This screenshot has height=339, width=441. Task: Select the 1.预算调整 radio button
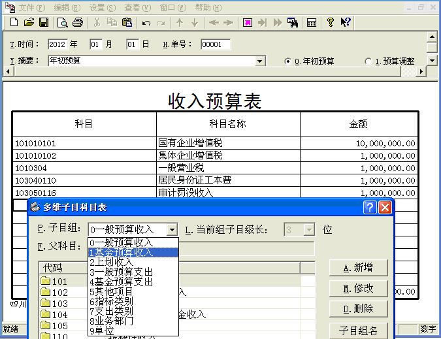368,61
